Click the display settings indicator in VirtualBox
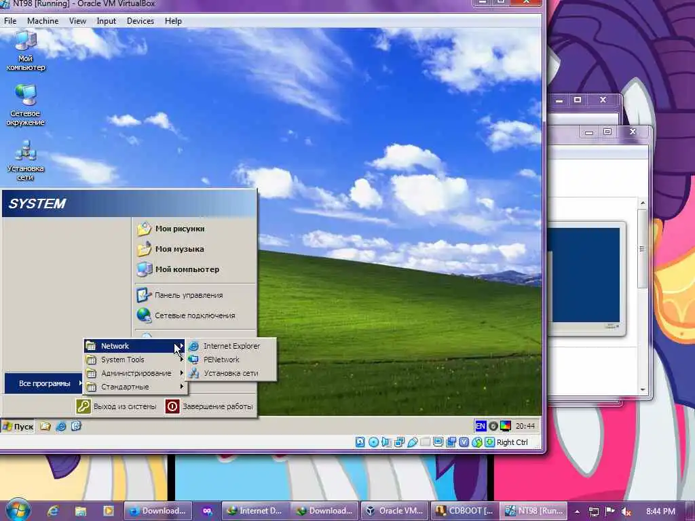 [x=438, y=442]
